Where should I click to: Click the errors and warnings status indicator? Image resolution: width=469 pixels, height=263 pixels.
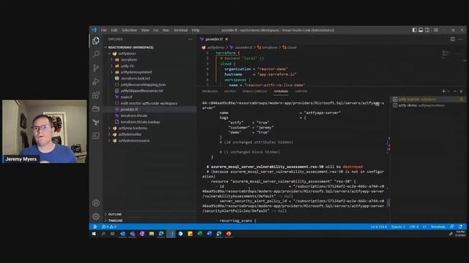109,226
